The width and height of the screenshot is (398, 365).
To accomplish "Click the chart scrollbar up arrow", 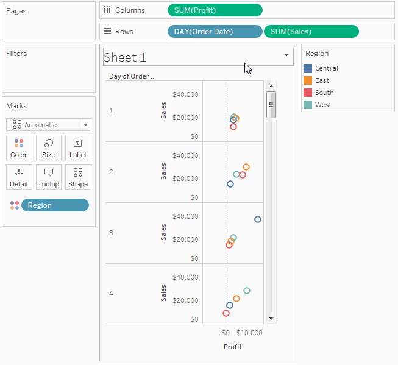I will click(271, 86).
